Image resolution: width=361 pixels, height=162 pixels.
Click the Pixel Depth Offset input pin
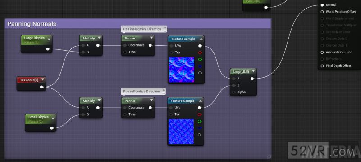point(323,66)
